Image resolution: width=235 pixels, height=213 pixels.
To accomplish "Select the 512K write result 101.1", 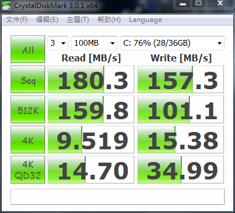I will [x=181, y=109].
